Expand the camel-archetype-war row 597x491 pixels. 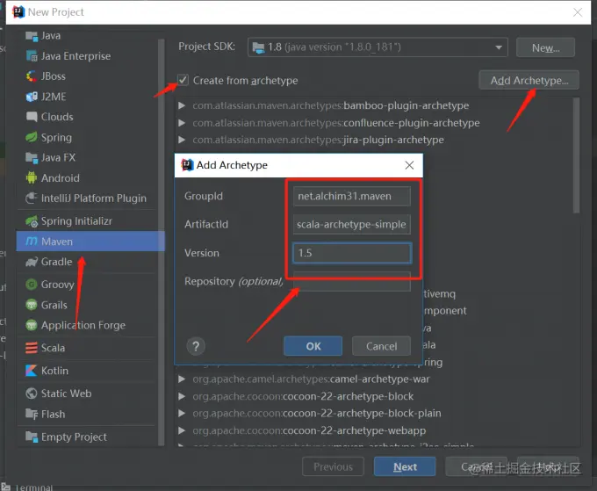(x=182, y=379)
